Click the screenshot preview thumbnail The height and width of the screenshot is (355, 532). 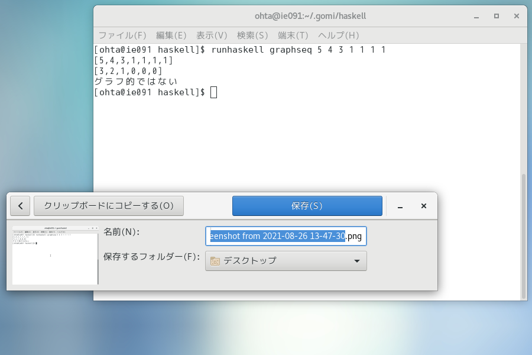(55, 254)
